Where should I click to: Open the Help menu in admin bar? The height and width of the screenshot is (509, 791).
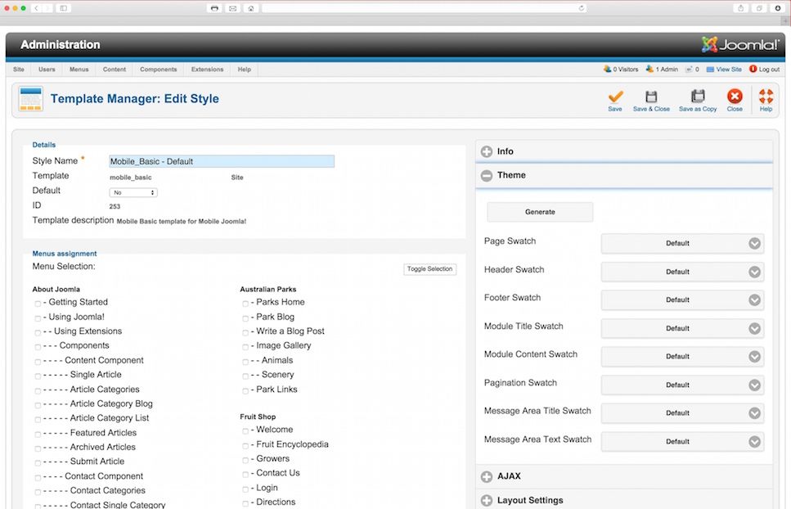coord(244,69)
